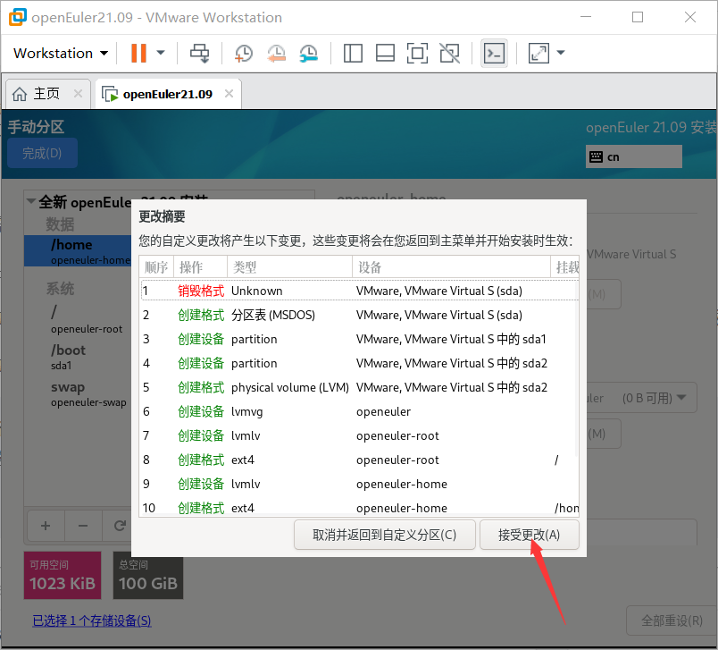Open the cn keyboard layout selector
This screenshot has height=650, width=718.
click(x=634, y=156)
